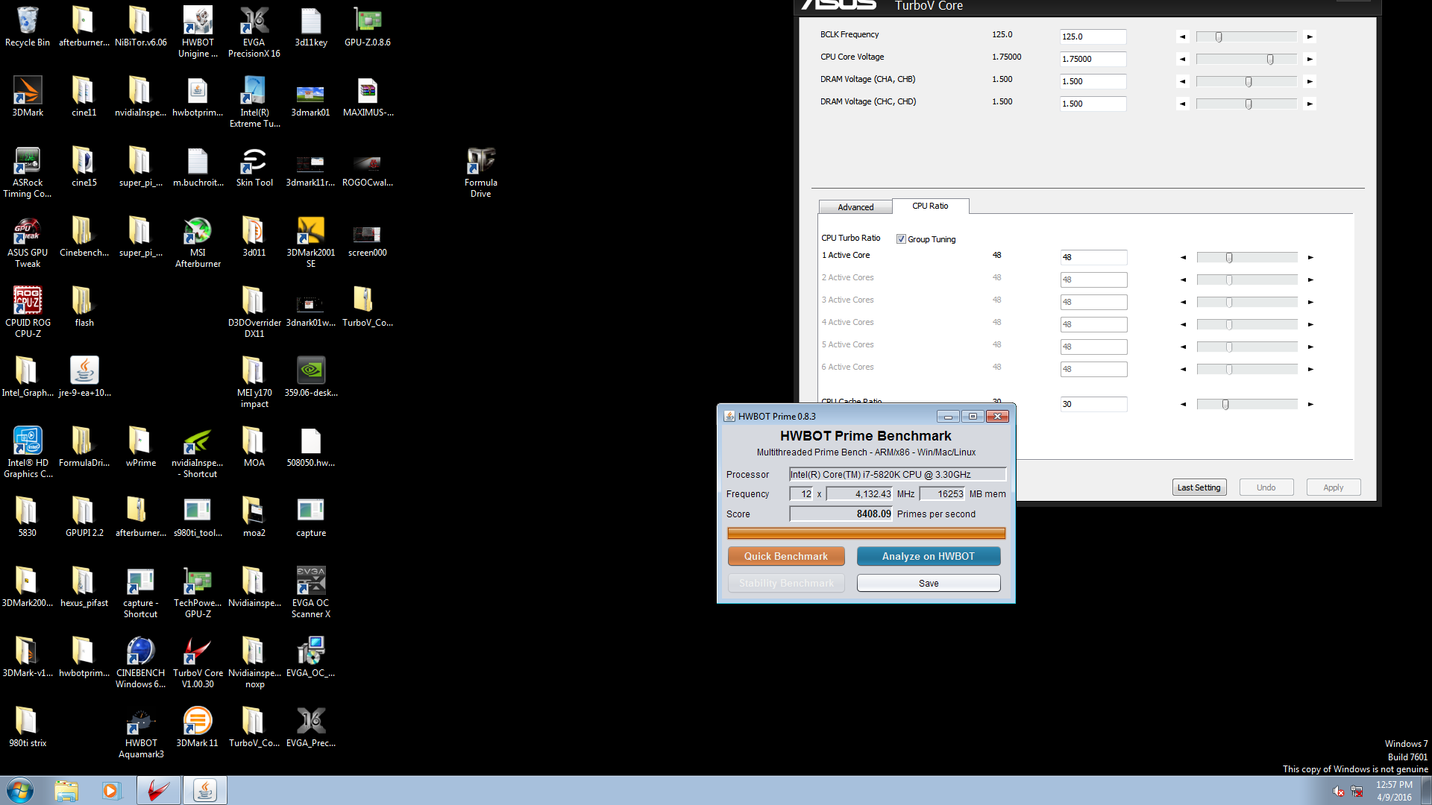1432x805 pixels.
Task: Increase 1 Active Core ratio right arrow
Action: coord(1310,257)
